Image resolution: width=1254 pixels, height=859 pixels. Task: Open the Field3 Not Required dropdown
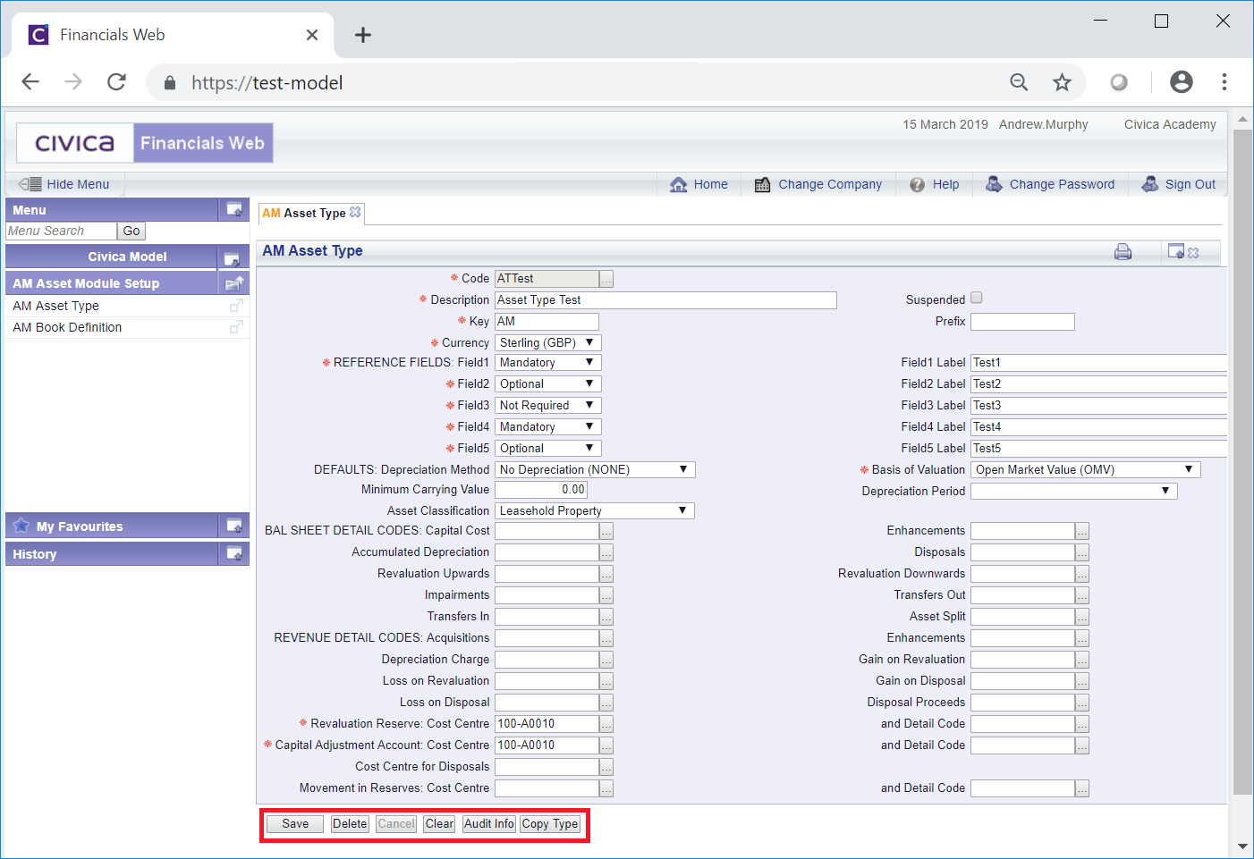(548, 405)
